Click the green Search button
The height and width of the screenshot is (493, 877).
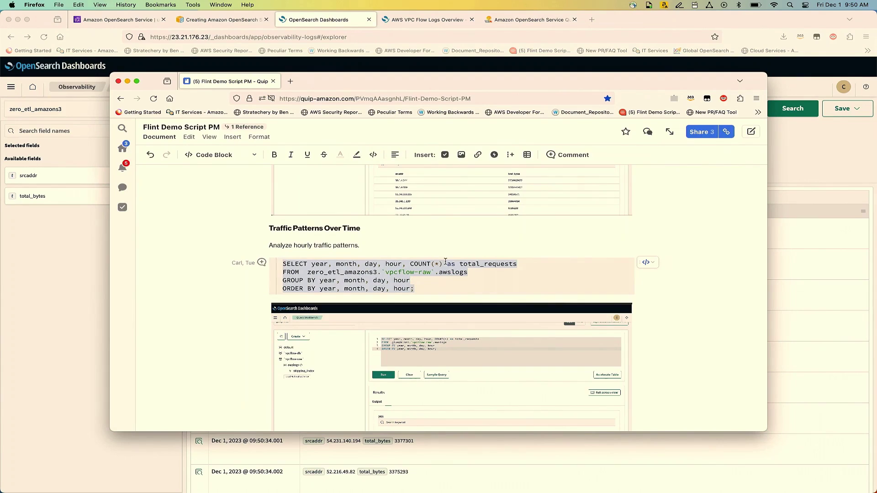[792, 109]
